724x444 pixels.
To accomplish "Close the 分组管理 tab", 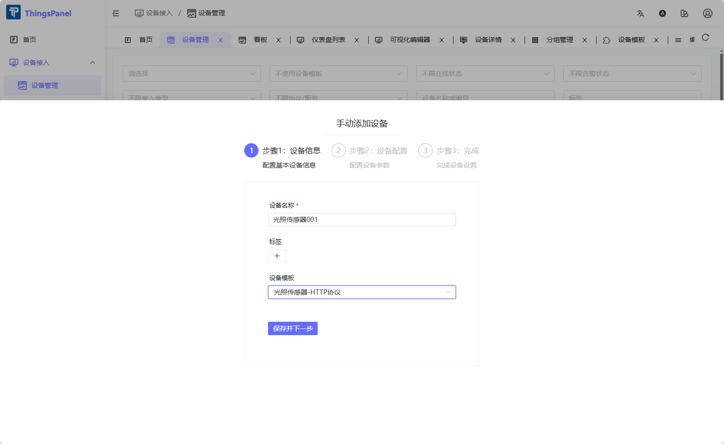I will click(585, 40).
